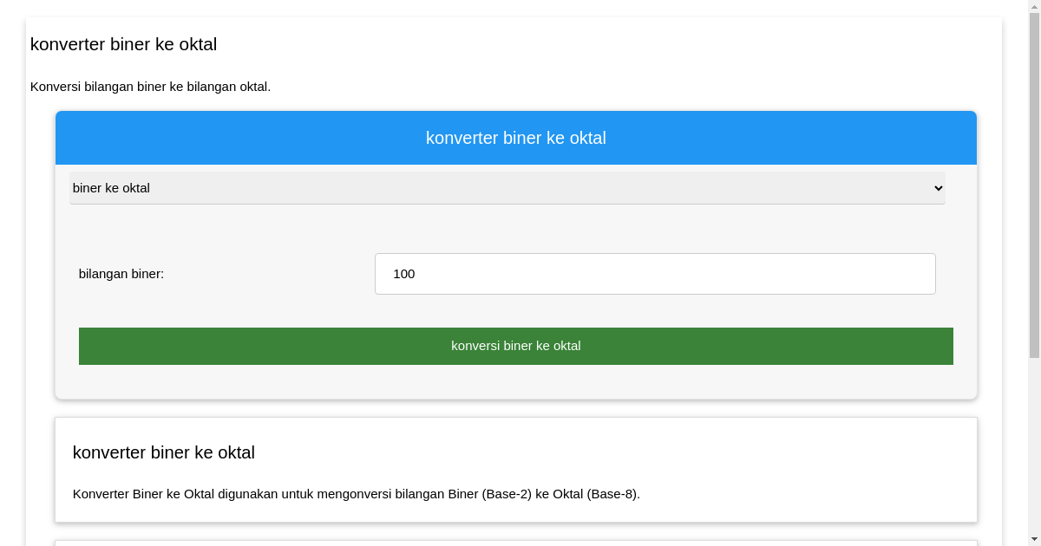The image size is (1041, 546).
Task: Click the white info card panel
Action: pyautogui.click(x=515, y=469)
